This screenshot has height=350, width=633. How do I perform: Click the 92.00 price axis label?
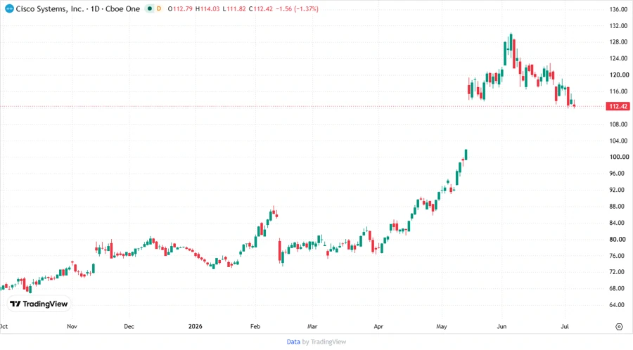coord(618,190)
